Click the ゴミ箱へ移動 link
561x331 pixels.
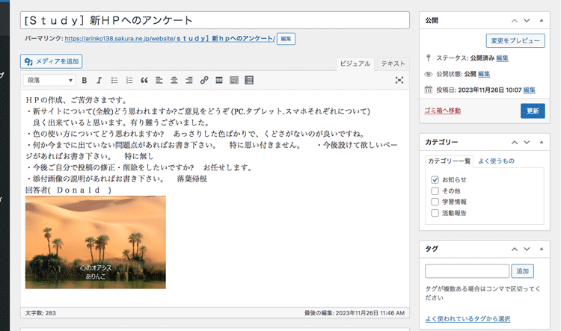444,111
